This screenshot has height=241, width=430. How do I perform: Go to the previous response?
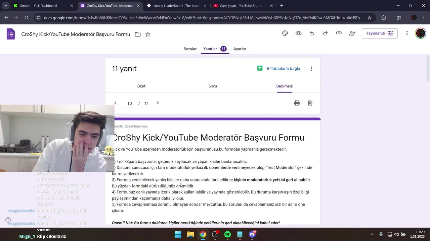pyautogui.click(x=115, y=103)
